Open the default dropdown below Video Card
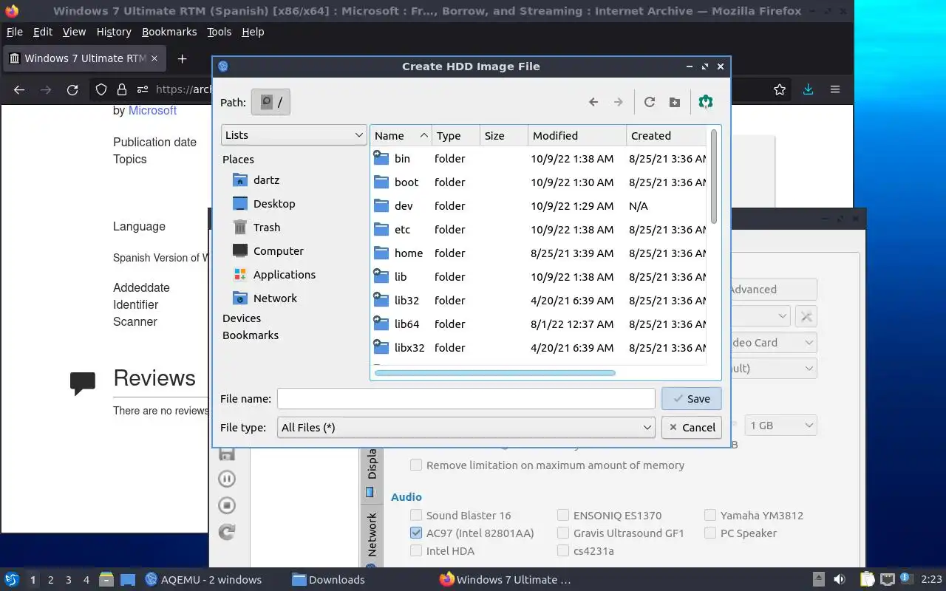The height and width of the screenshot is (591, 946). click(773, 368)
